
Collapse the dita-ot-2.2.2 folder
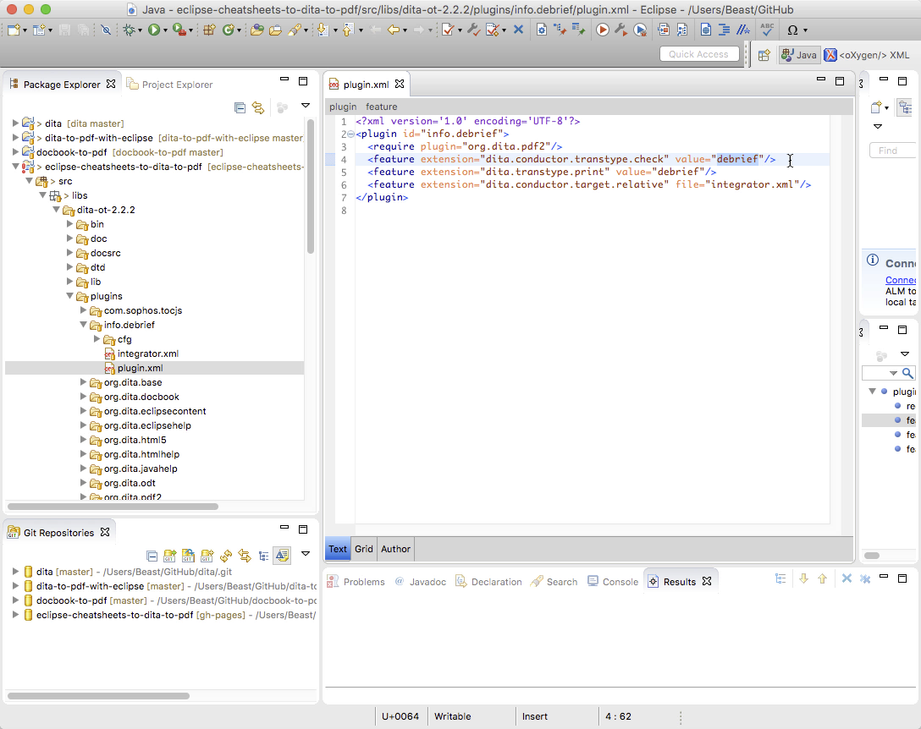pos(57,210)
